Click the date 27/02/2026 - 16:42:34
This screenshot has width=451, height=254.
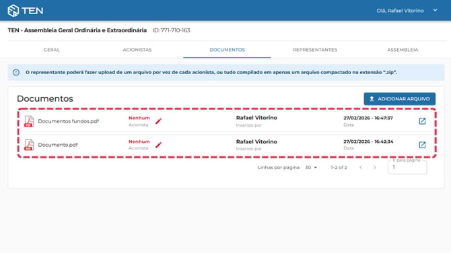coord(368,141)
